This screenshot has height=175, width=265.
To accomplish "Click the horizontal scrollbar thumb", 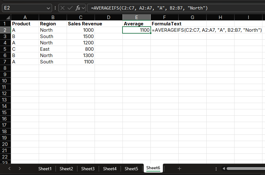I will click(246, 168).
